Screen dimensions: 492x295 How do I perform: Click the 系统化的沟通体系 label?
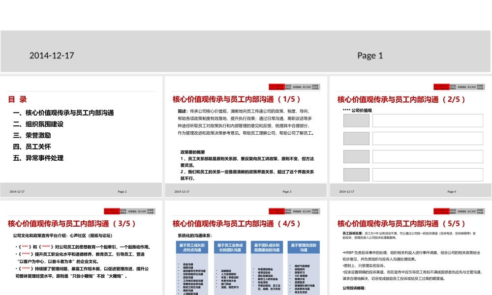point(194,236)
